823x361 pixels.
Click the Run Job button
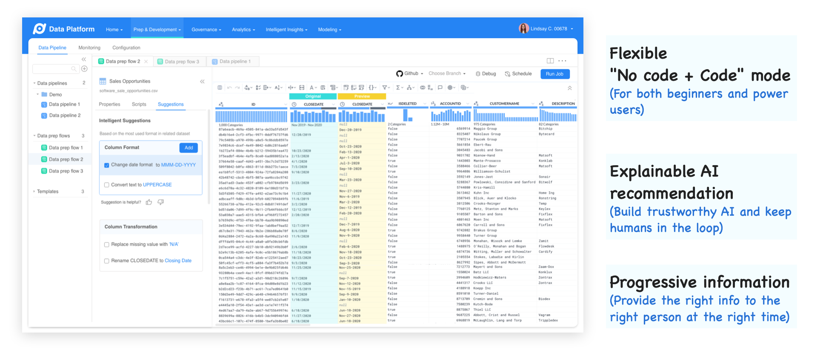coord(554,74)
